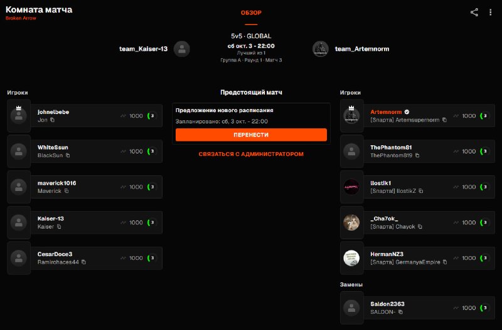The width and height of the screenshot is (502, 330).
Task: Select the ОБЗОР tab
Action: click(251, 13)
